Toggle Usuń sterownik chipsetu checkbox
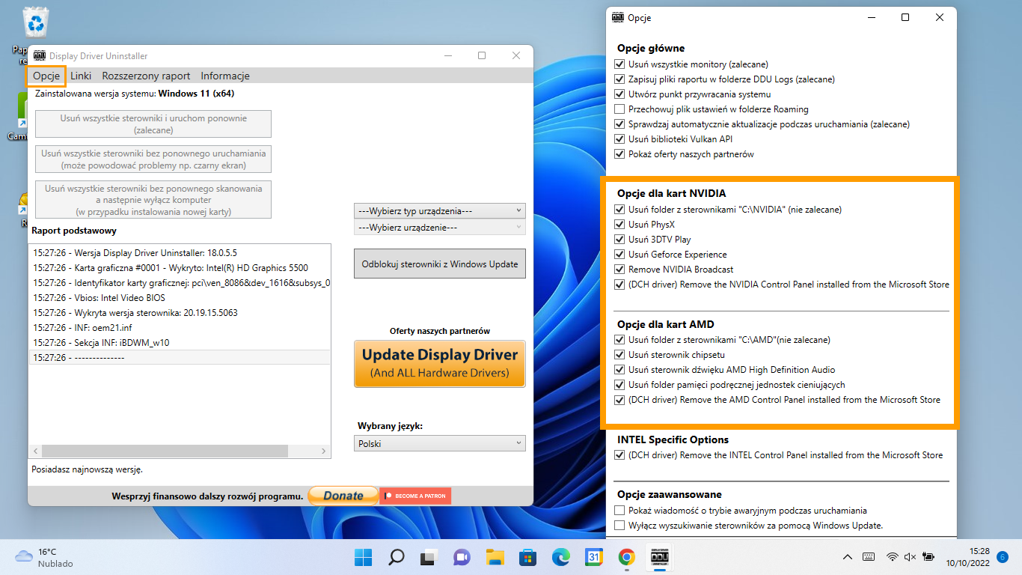Image resolution: width=1022 pixels, height=575 pixels. tap(619, 355)
